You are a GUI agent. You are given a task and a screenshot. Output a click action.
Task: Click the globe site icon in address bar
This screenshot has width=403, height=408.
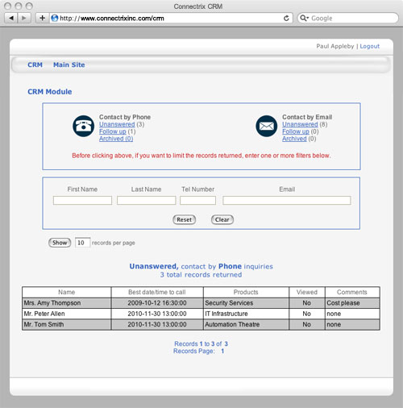(x=55, y=19)
